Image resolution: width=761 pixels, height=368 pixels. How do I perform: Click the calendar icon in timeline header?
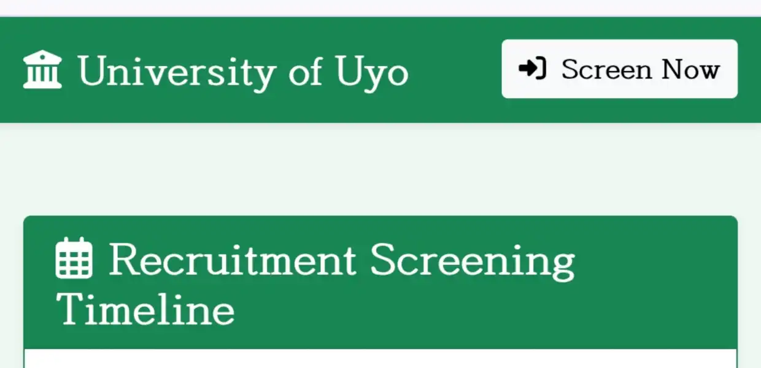click(74, 259)
